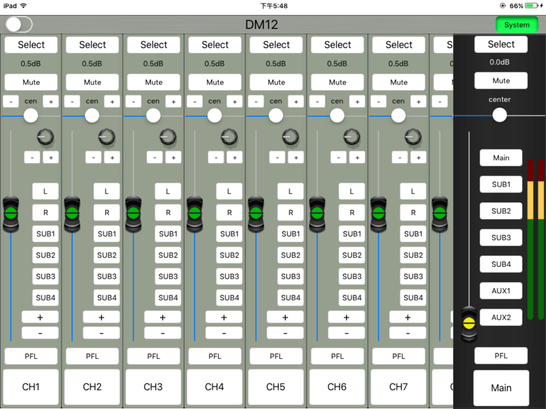Click the CH1 green fader cap
Viewport: 546px width, 409px height.
11,214
